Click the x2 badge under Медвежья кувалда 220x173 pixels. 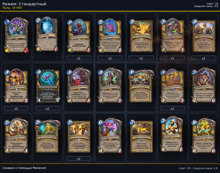tap(47, 108)
